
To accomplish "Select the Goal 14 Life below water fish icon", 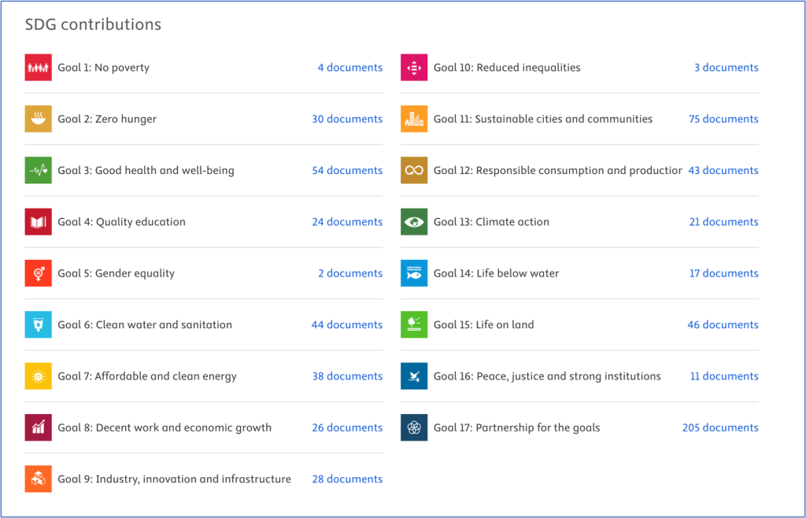I will tap(414, 273).
